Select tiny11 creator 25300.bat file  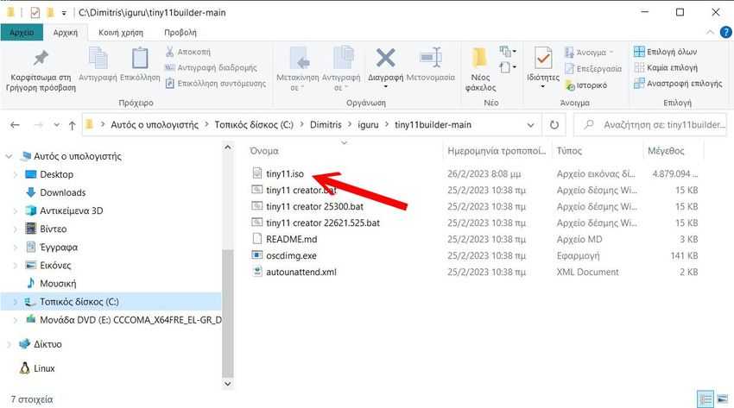(314, 206)
